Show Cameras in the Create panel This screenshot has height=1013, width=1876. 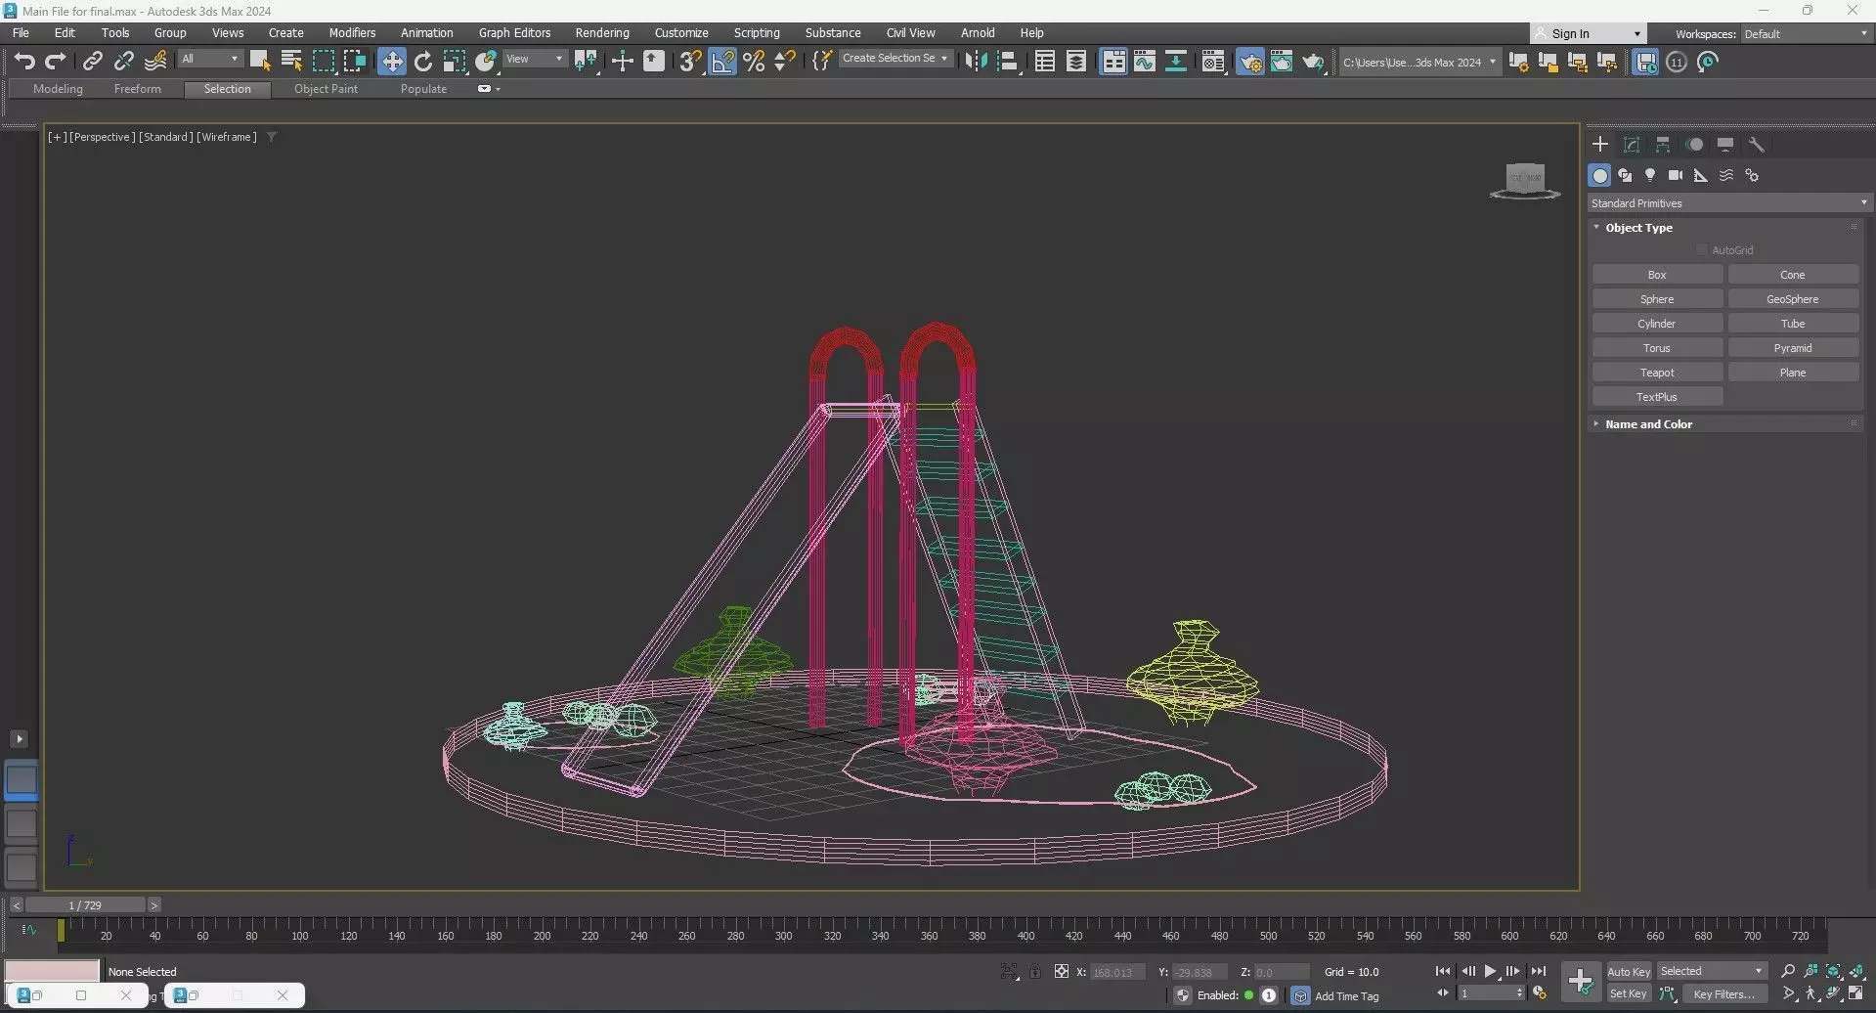tap(1676, 176)
